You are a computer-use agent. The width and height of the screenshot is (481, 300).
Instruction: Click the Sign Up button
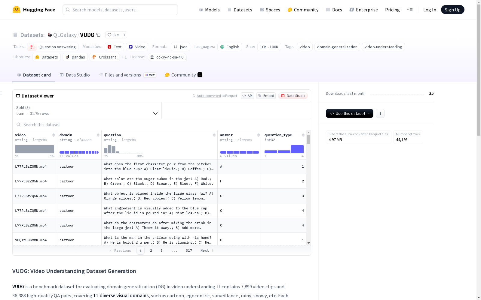(x=453, y=10)
